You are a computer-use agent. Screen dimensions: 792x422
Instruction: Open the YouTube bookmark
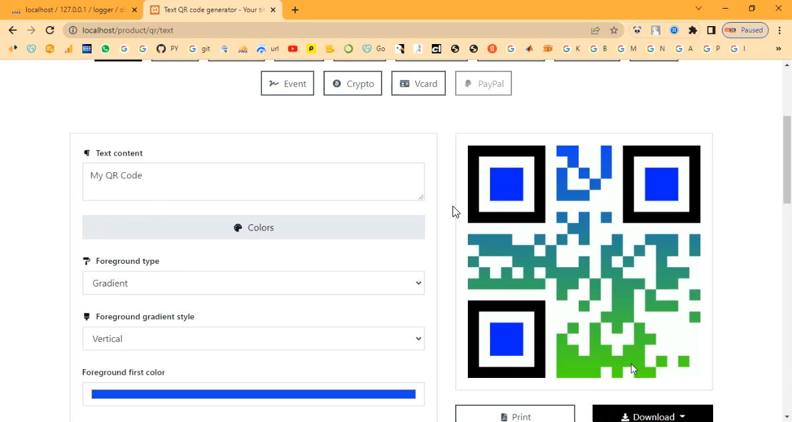click(293, 49)
